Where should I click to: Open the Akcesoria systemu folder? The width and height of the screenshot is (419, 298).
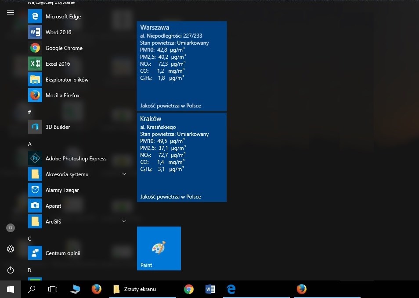77,174
